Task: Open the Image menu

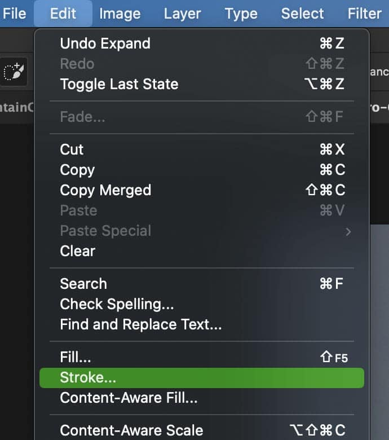Action: [120, 14]
